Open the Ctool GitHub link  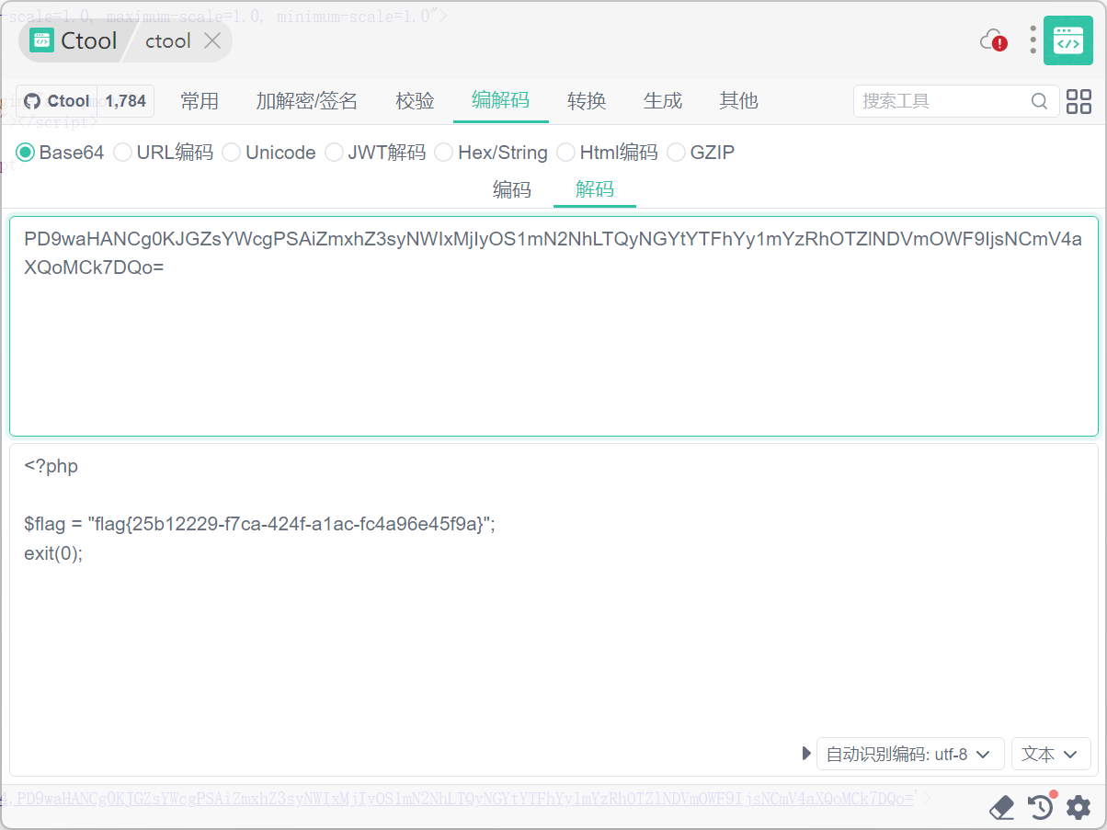click(56, 101)
